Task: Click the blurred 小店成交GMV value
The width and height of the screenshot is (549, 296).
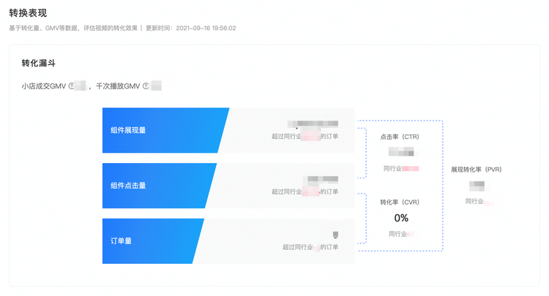Action: 81,86
